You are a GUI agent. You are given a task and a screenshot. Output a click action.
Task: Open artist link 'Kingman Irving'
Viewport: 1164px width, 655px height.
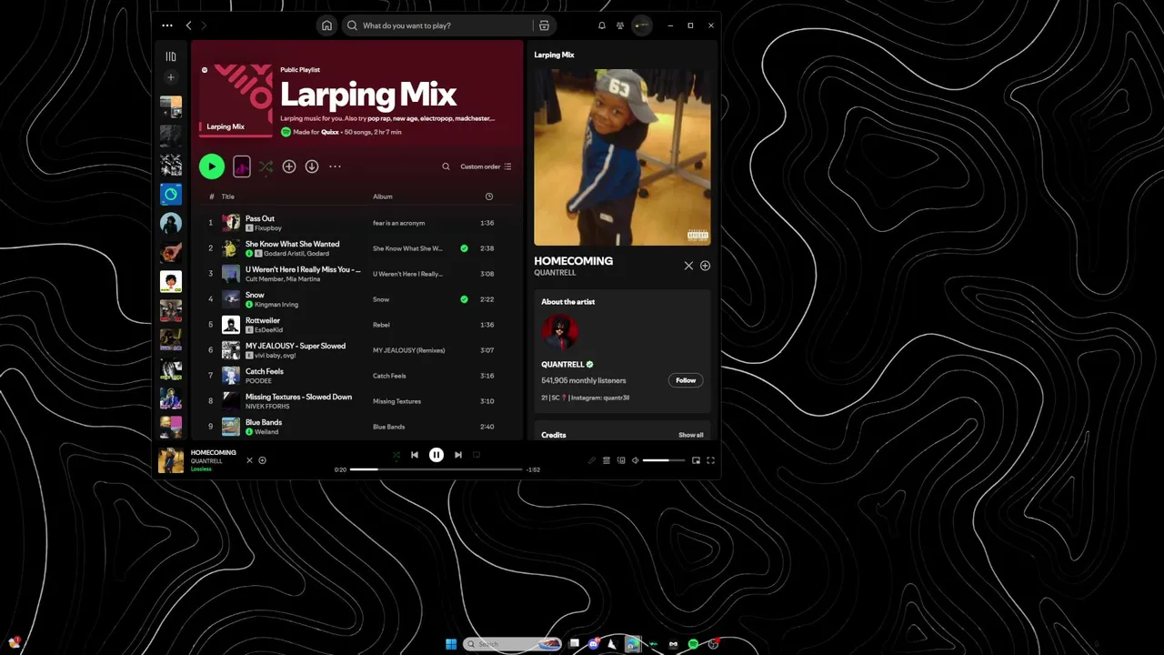(276, 305)
